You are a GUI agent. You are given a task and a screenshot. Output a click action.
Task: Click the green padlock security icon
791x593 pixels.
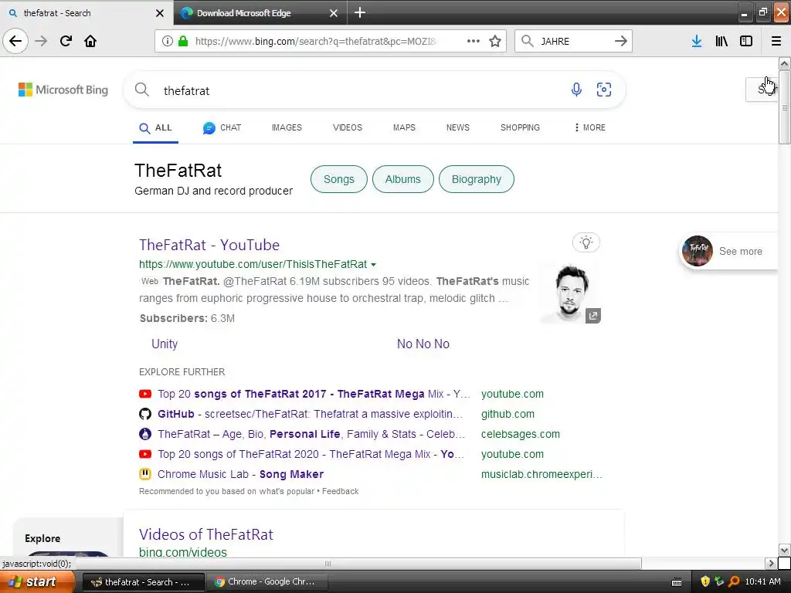(x=184, y=41)
